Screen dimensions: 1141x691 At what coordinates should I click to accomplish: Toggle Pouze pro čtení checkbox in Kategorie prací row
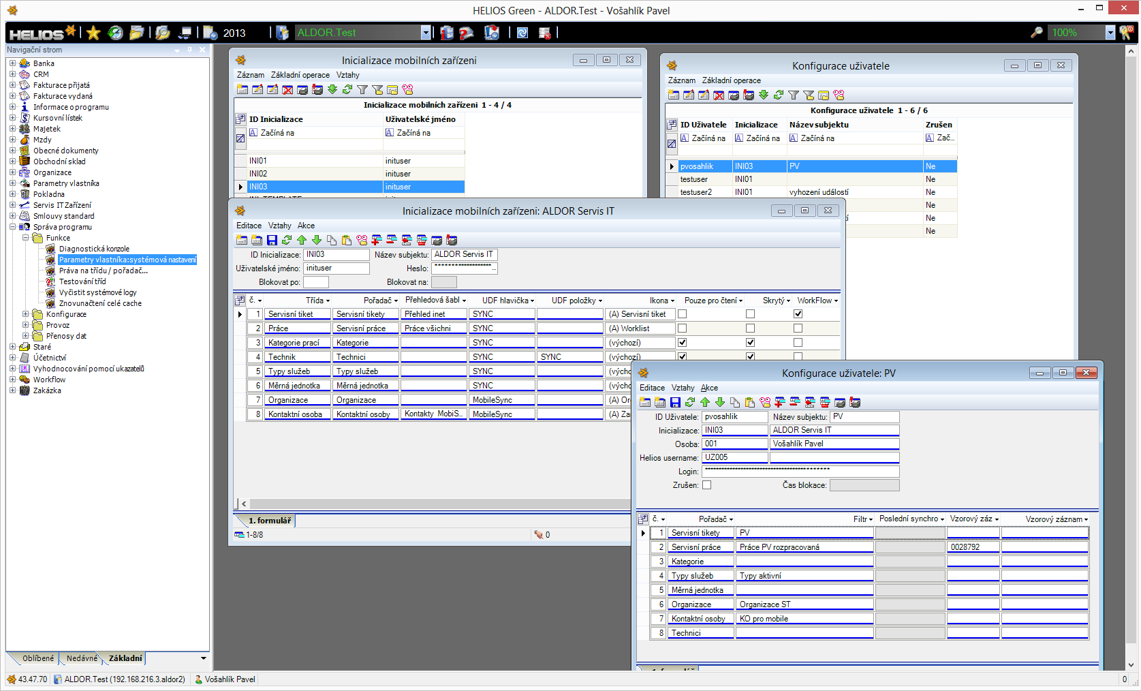click(x=682, y=343)
